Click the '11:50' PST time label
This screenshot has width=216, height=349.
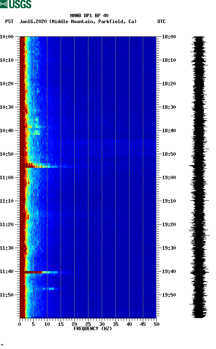point(7,295)
